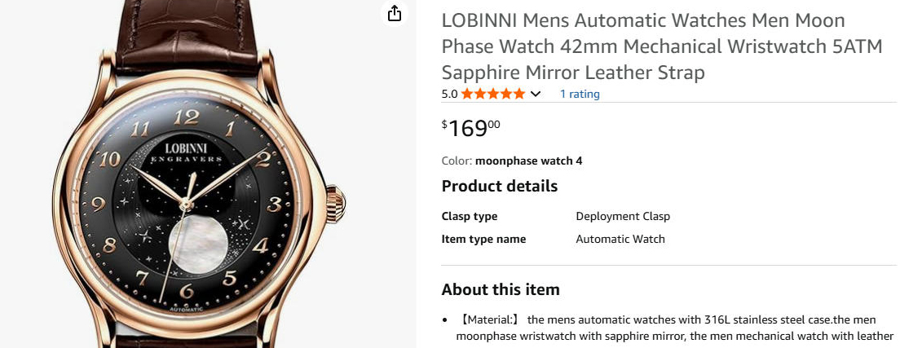
Task: Click the numeral 12 on the watch dial
Action: [x=187, y=115]
